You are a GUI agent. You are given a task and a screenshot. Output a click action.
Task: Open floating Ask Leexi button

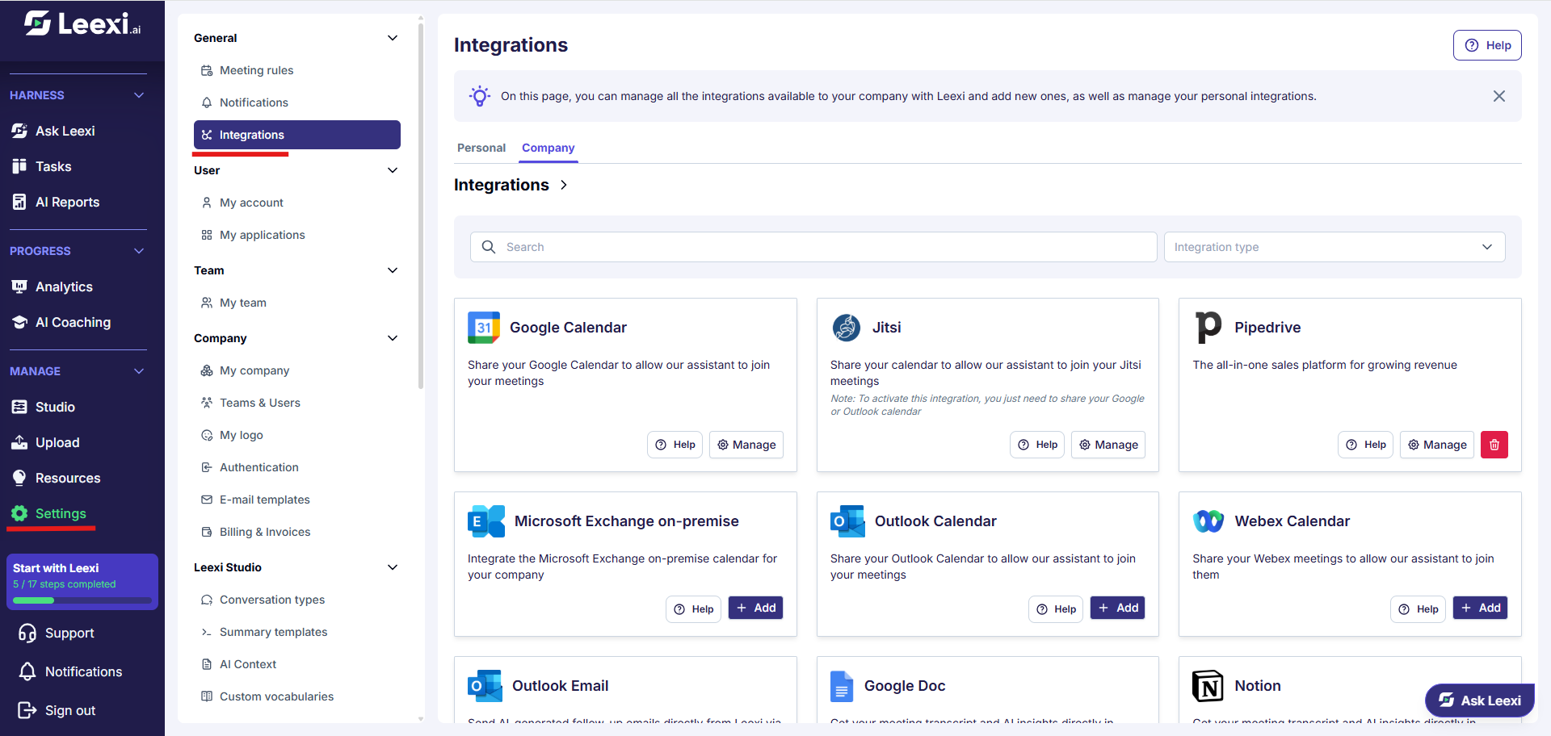point(1480,700)
